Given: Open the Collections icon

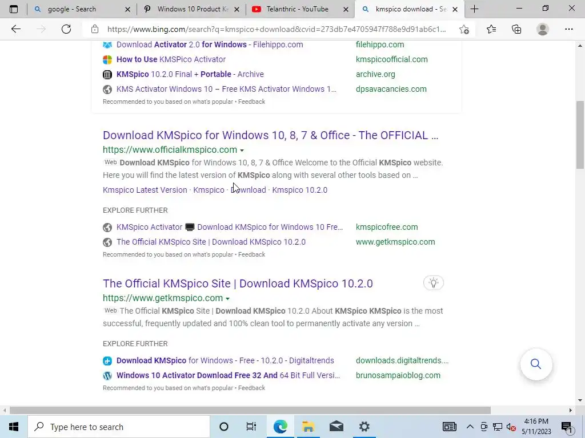Looking at the screenshot, I should [x=516, y=29].
